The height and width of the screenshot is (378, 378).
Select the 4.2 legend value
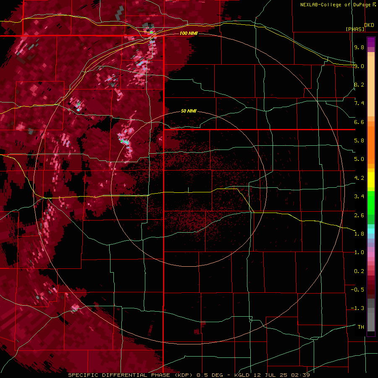click(359, 178)
